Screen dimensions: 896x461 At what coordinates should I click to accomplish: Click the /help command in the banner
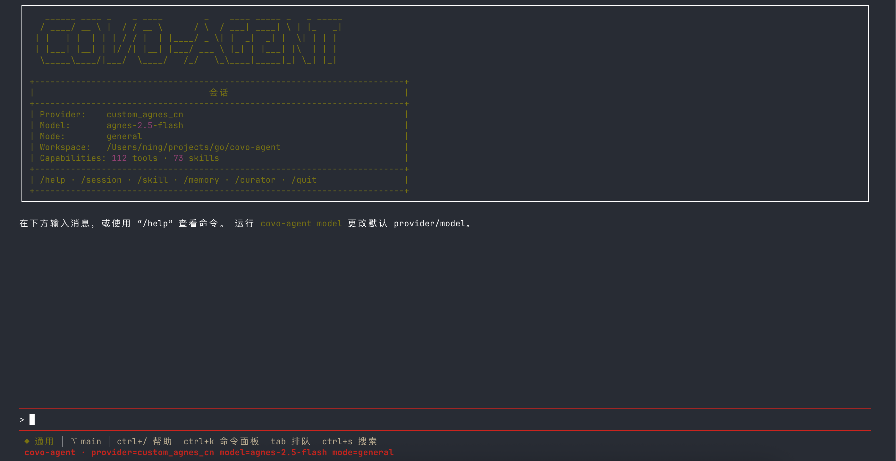click(53, 180)
